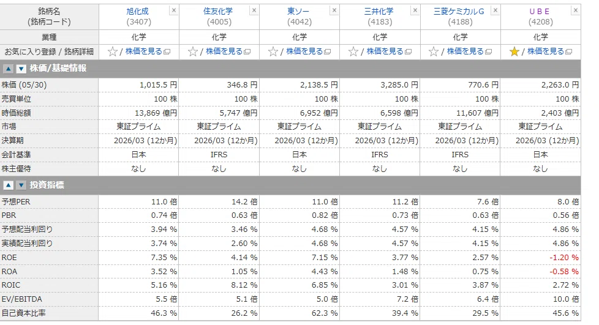
Task: Expand 投資指標 section with down arrow
Action: coord(21,185)
